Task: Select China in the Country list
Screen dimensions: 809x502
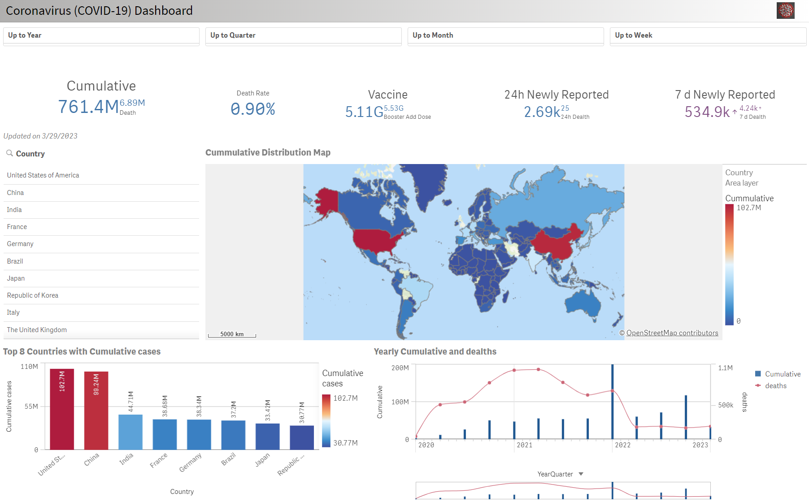Action: click(x=101, y=193)
